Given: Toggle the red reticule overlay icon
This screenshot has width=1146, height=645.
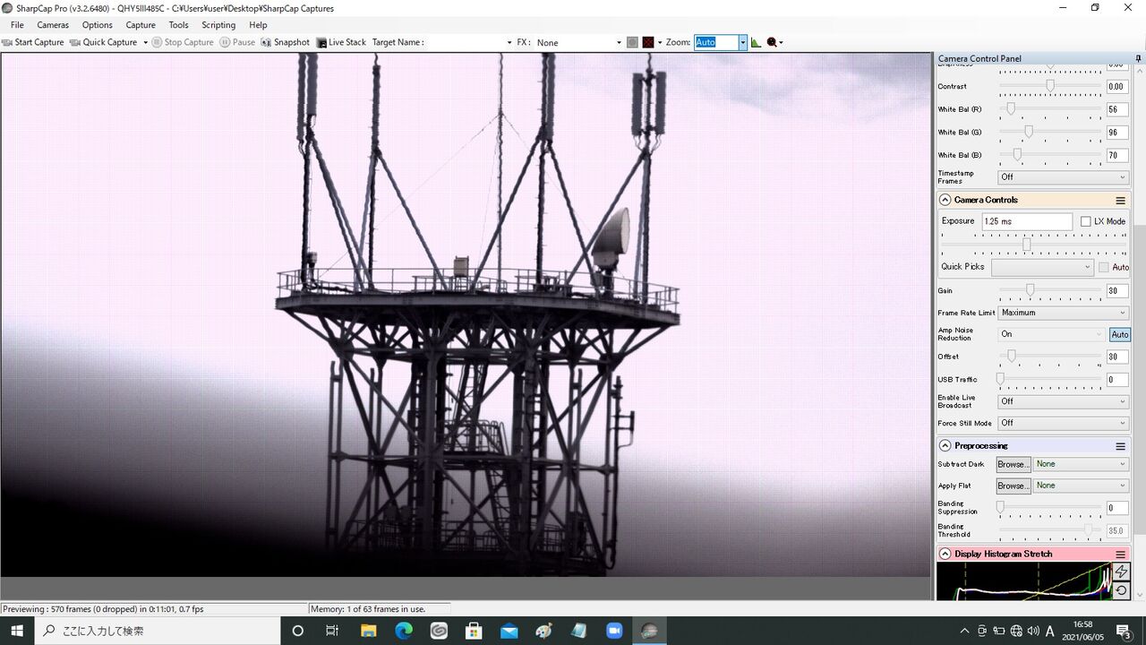Looking at the screenshot, I should point(648,42).
